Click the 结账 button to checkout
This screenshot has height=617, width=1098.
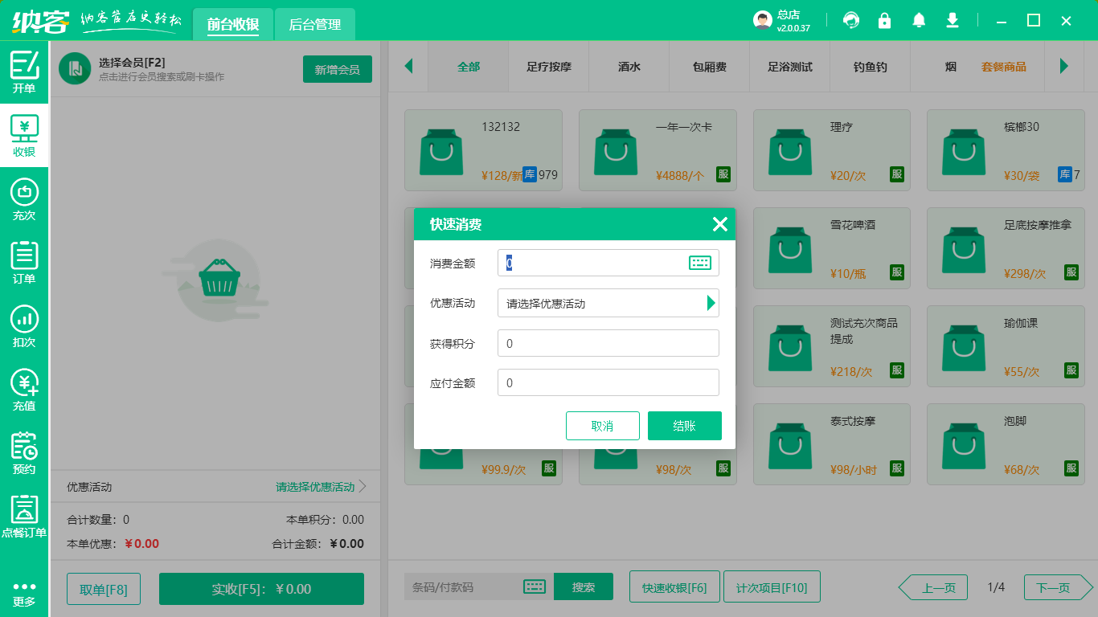click(684, 426)
